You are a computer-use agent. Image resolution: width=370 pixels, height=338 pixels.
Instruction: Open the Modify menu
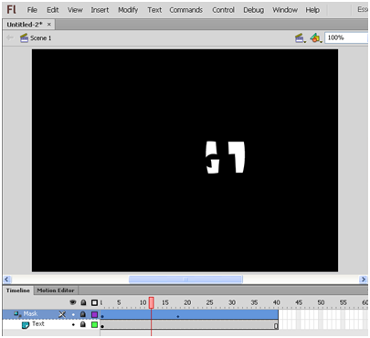[128, 10]
